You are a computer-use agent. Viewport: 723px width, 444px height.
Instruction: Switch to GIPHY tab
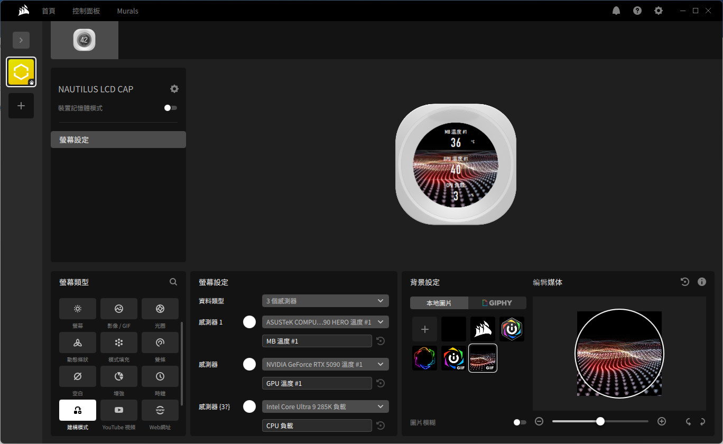click(497, 303)
